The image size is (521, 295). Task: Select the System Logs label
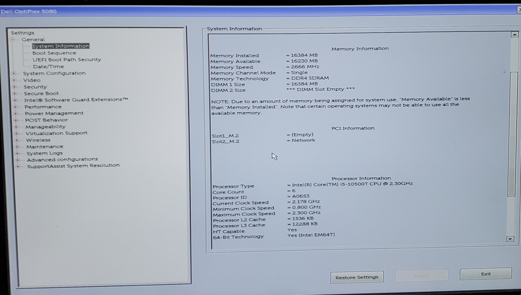pyautogui.click(x=45, y=153)
